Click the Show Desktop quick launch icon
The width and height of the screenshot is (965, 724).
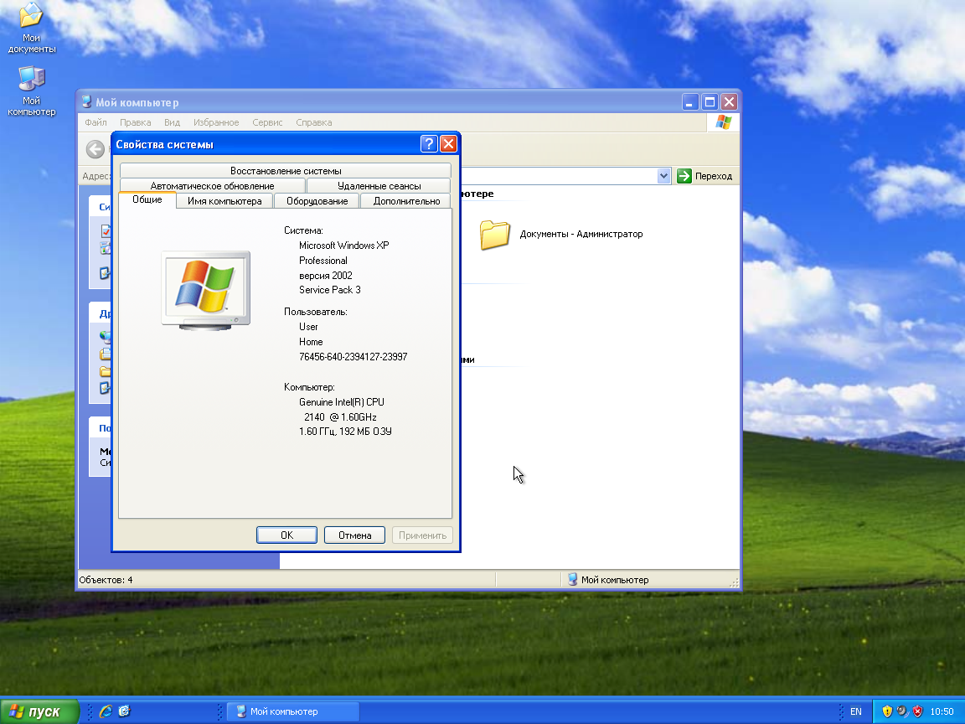[125, 711]
